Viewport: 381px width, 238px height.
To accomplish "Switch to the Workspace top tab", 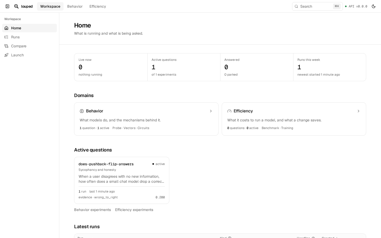I will tap(50, 6).
